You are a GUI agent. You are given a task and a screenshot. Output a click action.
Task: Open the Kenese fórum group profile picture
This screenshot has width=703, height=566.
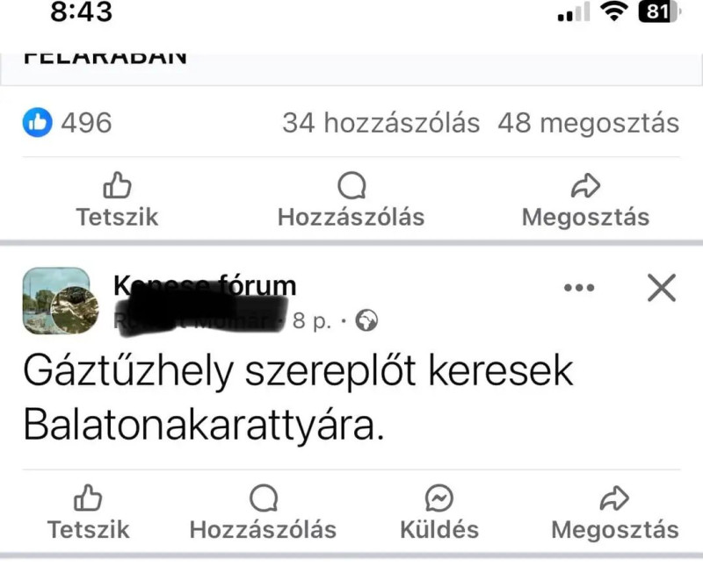point(61,301)
